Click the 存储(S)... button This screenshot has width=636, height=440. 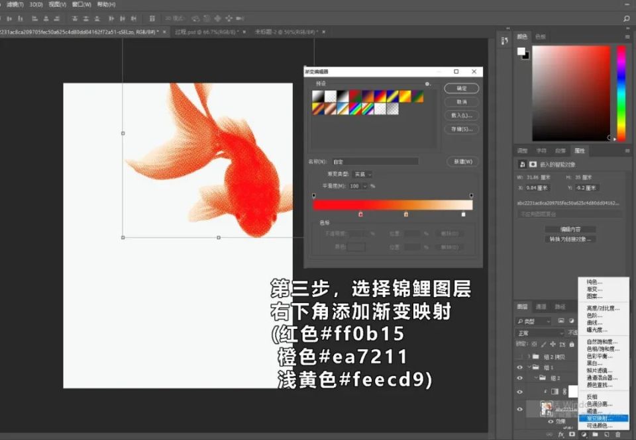(462, 129)
